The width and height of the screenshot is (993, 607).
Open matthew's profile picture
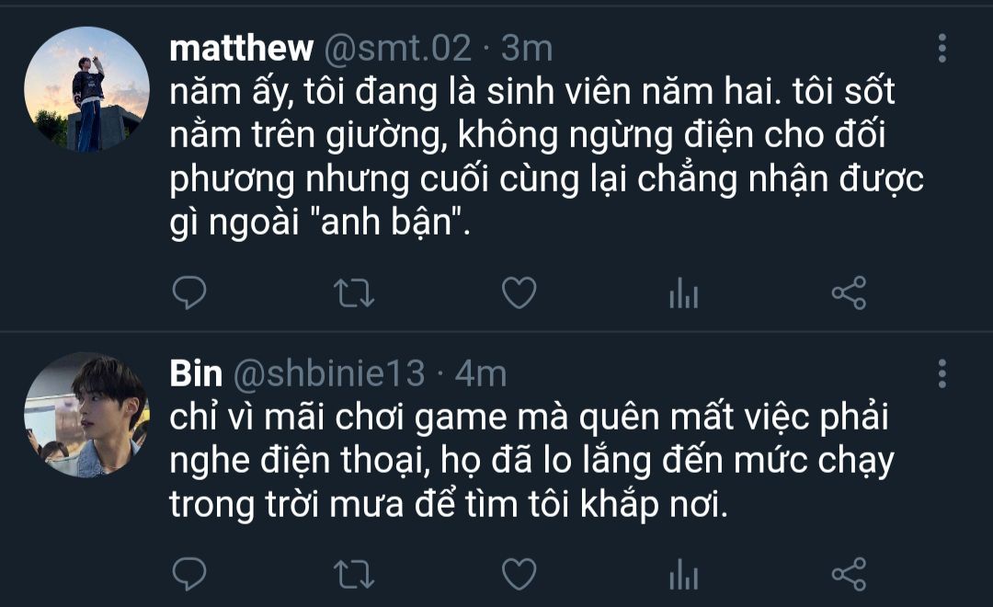[x=86, y=89]
